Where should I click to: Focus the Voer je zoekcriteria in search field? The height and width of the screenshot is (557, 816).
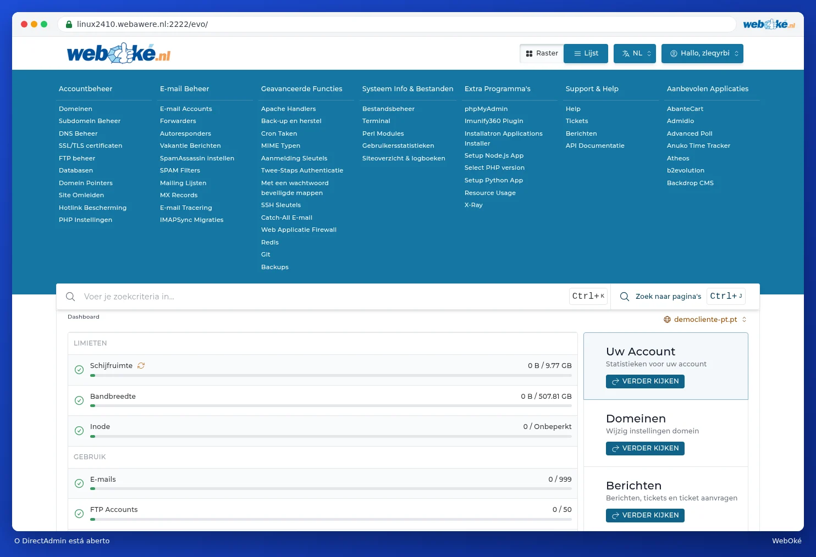pos(324,297)
